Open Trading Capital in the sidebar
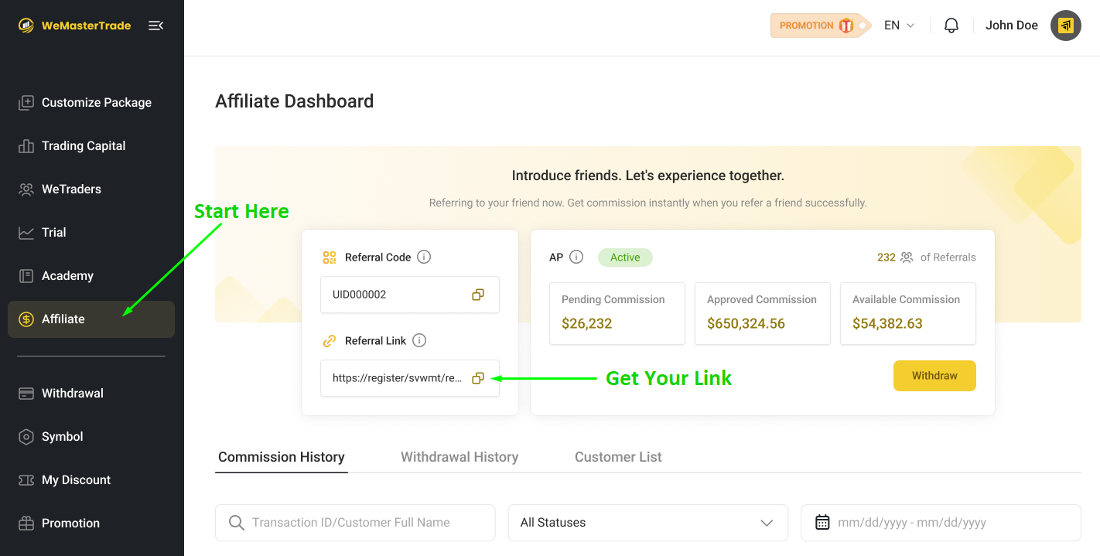Image resolution: width=1100 pixels, height=556 pixels. tap(84, 146)
